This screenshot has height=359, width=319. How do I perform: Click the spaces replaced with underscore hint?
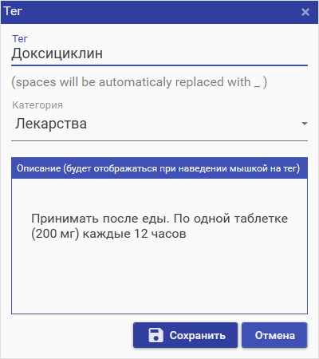click(139, 82)
